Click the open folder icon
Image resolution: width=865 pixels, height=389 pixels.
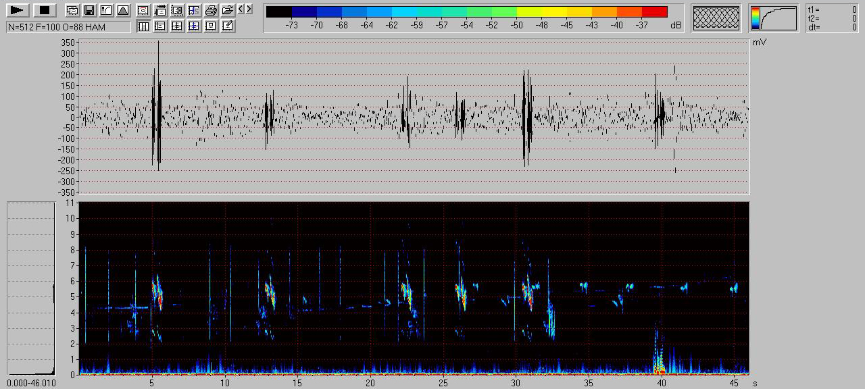228,10
